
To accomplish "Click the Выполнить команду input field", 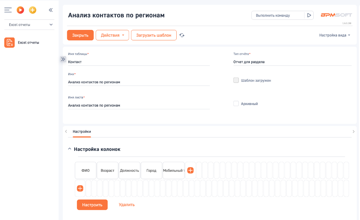I will point(277,15).
